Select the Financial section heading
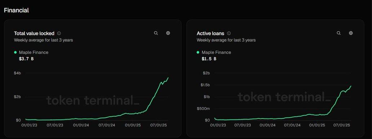The image size is (372, 139). [16, 10]
